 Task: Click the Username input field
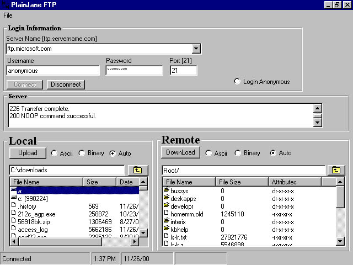click(53, 71)
